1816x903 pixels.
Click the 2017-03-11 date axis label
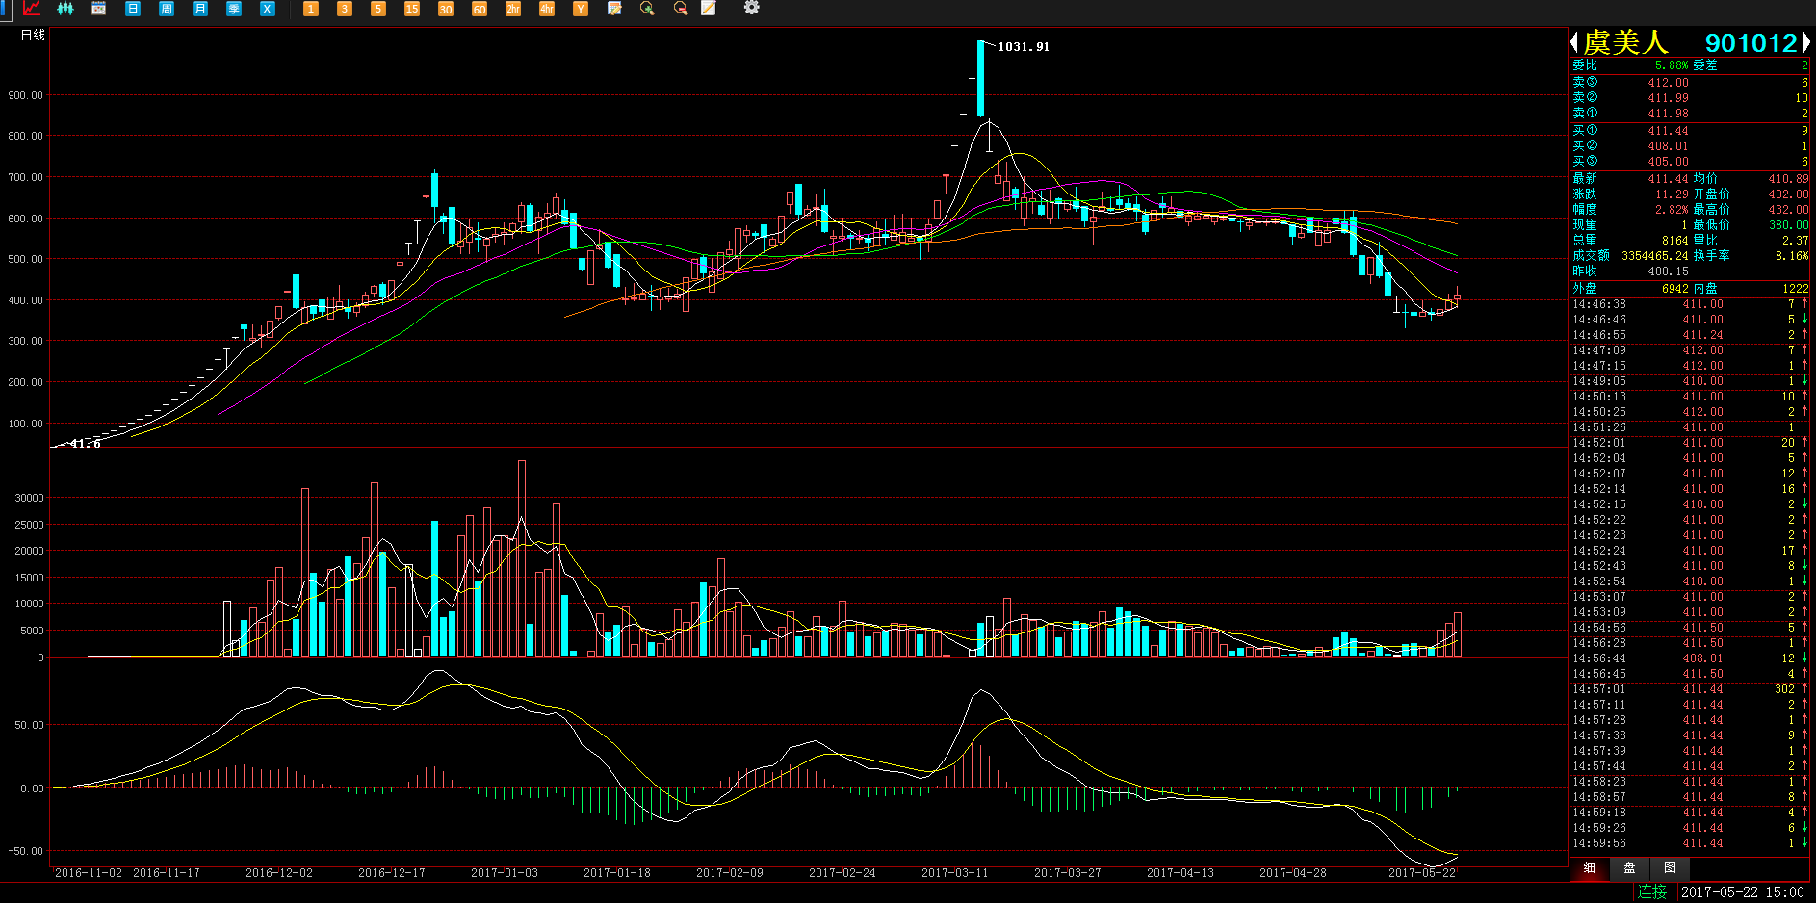(954, 873)
